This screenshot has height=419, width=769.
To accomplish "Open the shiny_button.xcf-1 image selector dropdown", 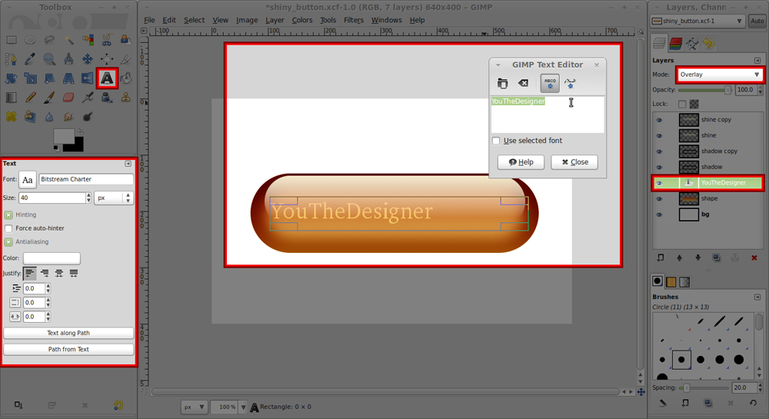I will click(x=698, y=21).
